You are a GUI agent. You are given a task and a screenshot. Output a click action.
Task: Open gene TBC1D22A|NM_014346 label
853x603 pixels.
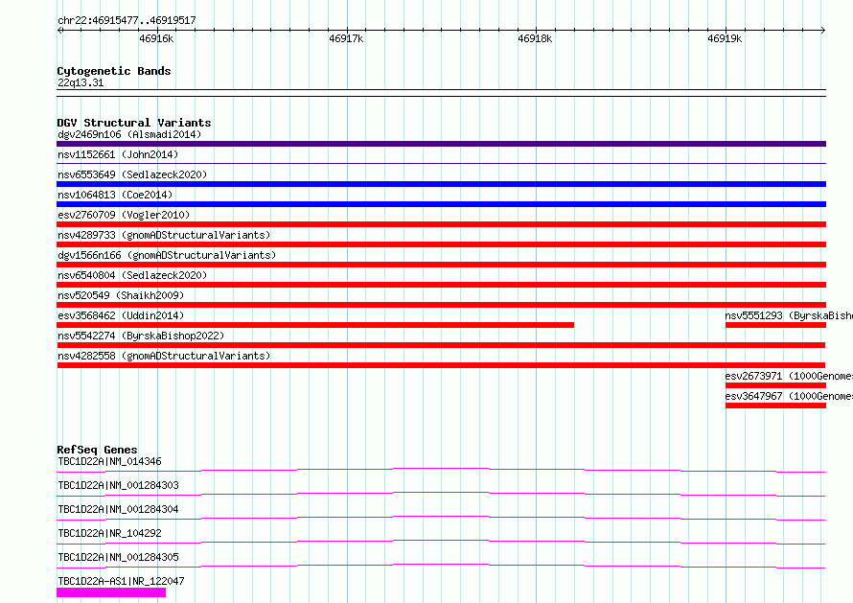(109, 461)
